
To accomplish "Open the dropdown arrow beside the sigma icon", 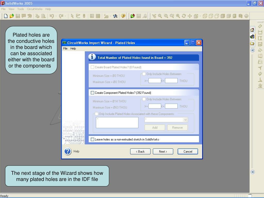I will pyautogui.click(x=110, y=16).
